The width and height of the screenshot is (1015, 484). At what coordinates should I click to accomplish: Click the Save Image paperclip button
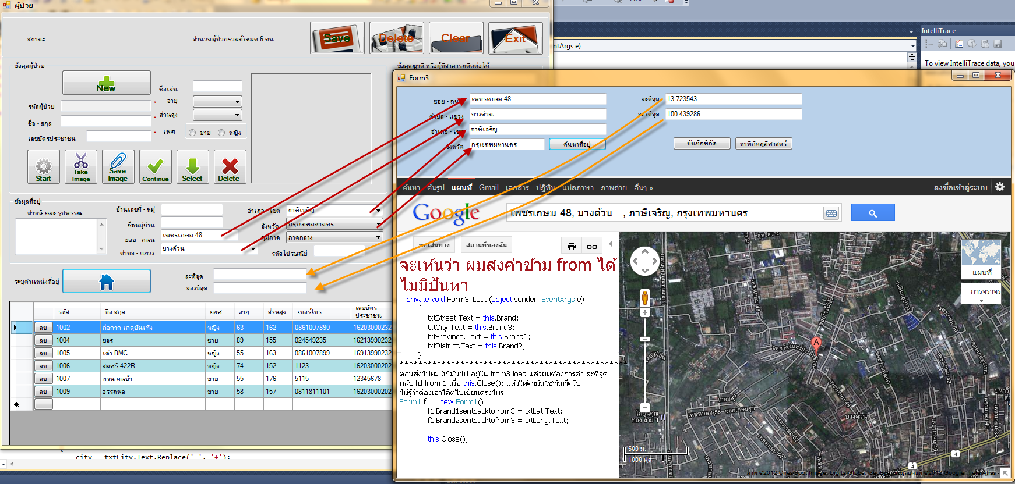118,167
